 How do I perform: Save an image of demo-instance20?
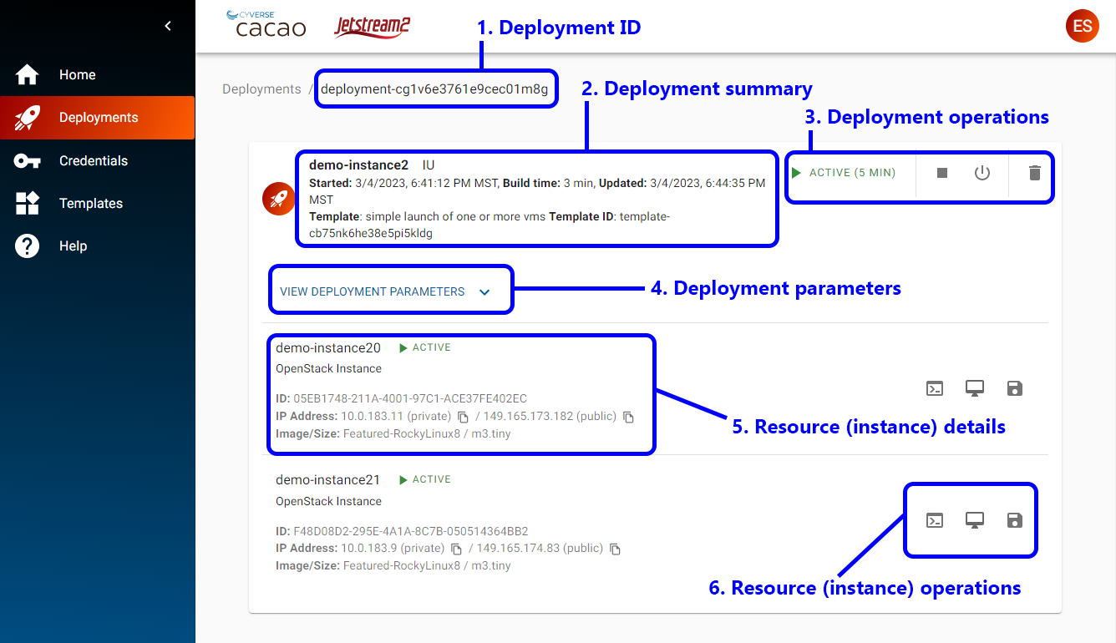(x=1015, y=388)
